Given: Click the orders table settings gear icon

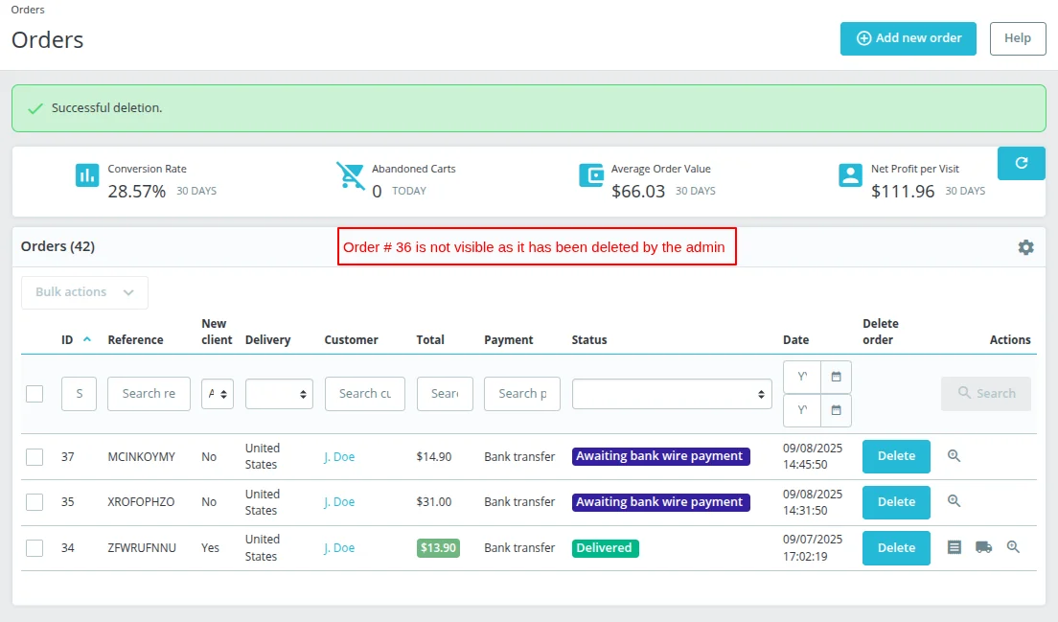Looking at the screenshot, I should (1025, 247).
